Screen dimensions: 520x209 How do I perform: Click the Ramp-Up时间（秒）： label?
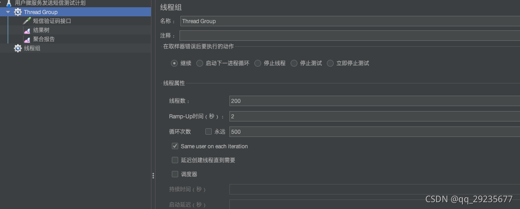click(197, 117)
